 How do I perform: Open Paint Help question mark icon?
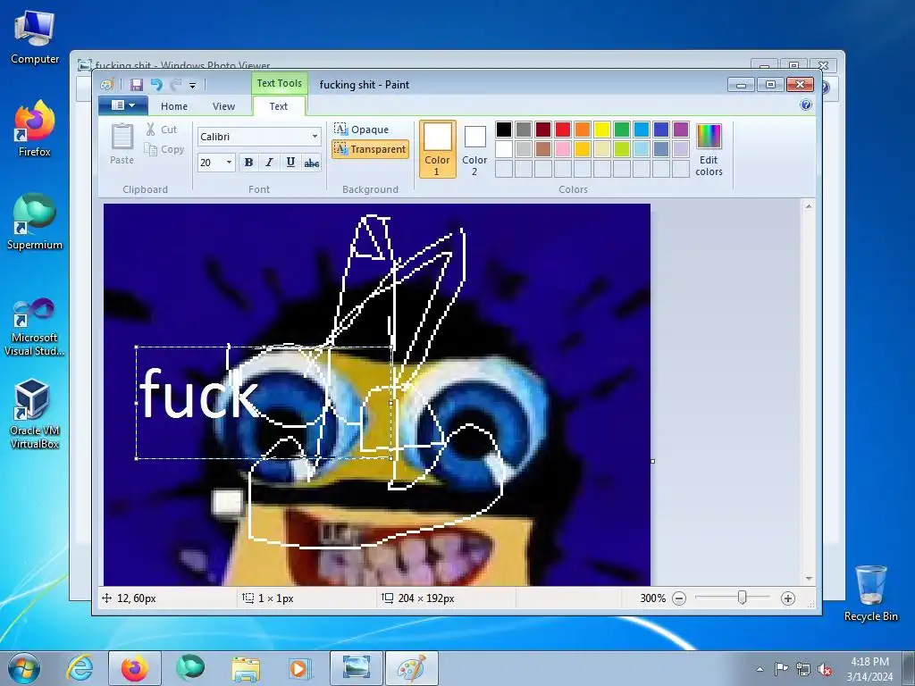coord(806,105)
